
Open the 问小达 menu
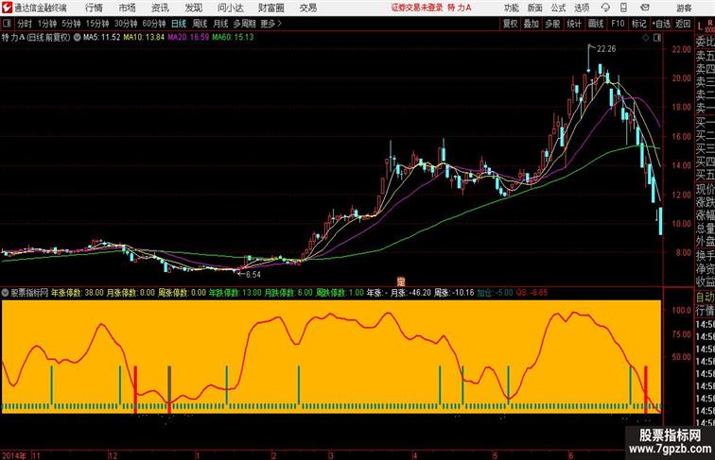tap(230, 8)
